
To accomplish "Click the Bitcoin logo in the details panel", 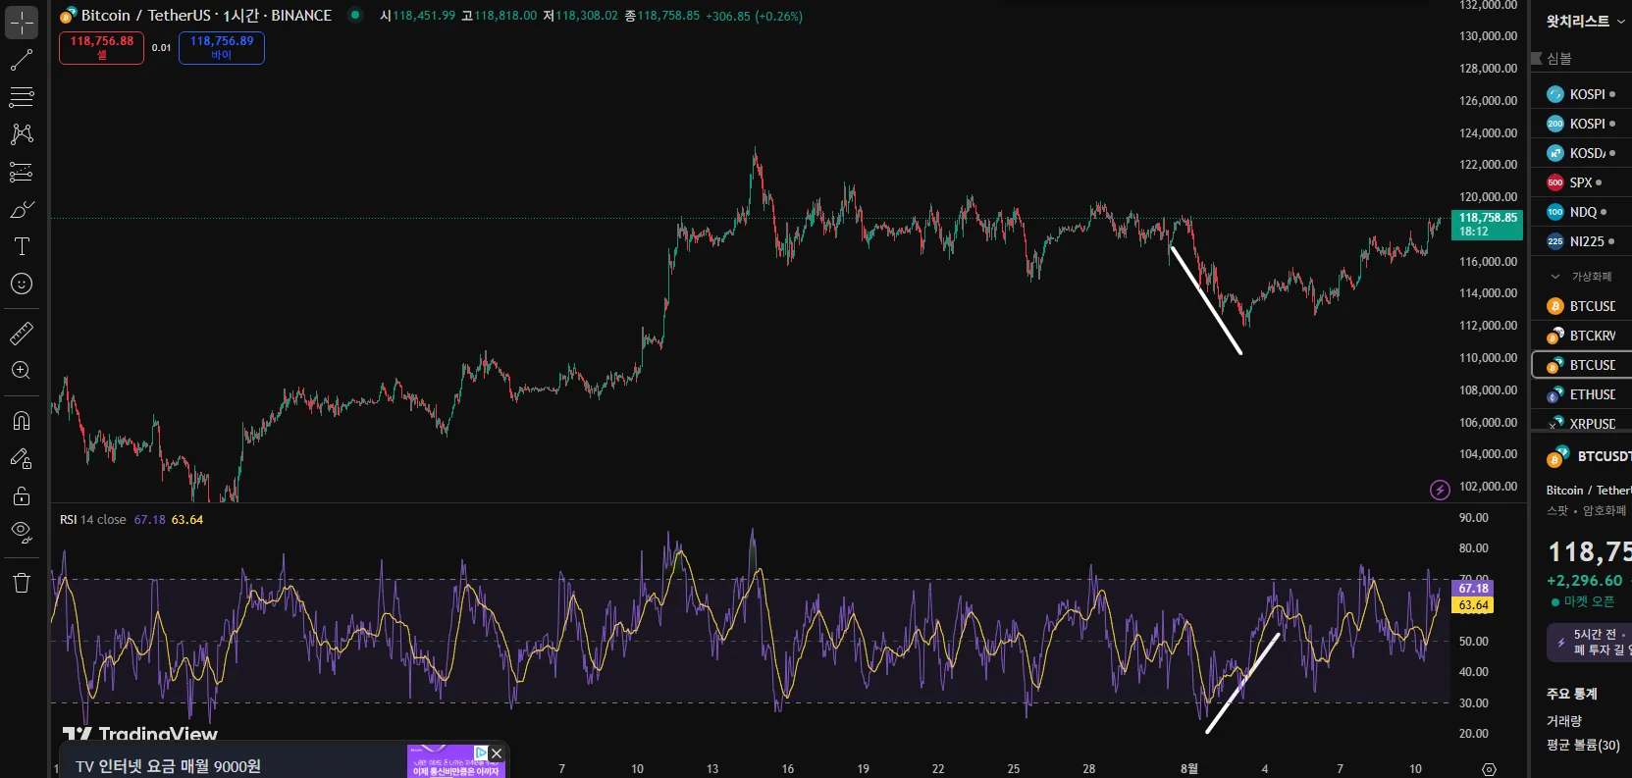I will pyautogui.click(x=1556, y=457).
